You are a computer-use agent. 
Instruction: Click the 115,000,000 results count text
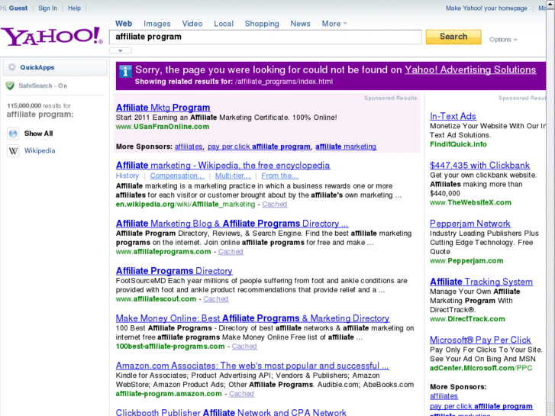[39, 106]
